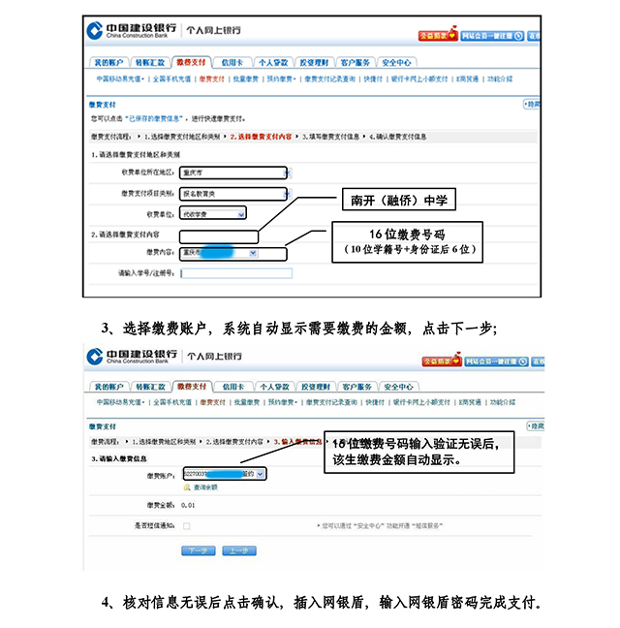Click the red 缴费支付 sub-link in the first screenshot
This screenshot has height=628, width=620.
[212, 78]
